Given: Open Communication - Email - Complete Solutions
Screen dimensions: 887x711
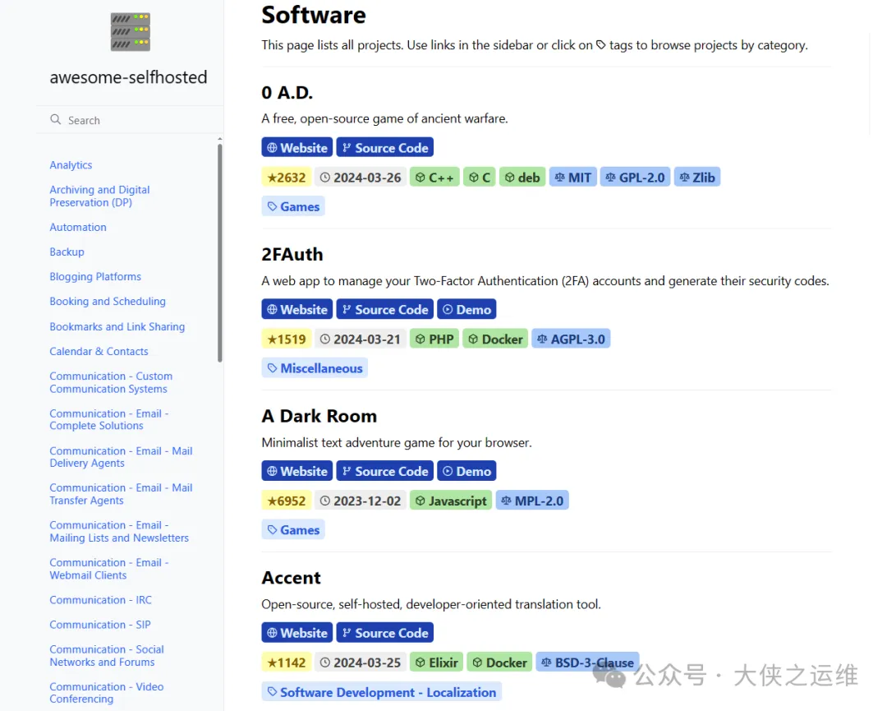Looking at the screenshot, I should (x=109, y=419).
